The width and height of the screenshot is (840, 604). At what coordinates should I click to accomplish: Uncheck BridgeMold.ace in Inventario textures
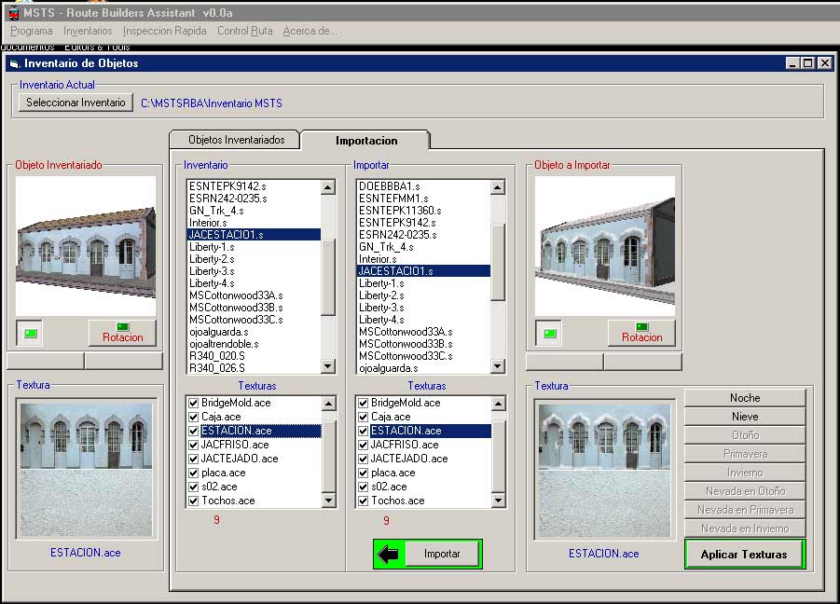(x=194, y=403)
